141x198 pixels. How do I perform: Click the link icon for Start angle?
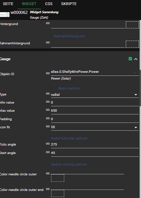pos(48,152)
